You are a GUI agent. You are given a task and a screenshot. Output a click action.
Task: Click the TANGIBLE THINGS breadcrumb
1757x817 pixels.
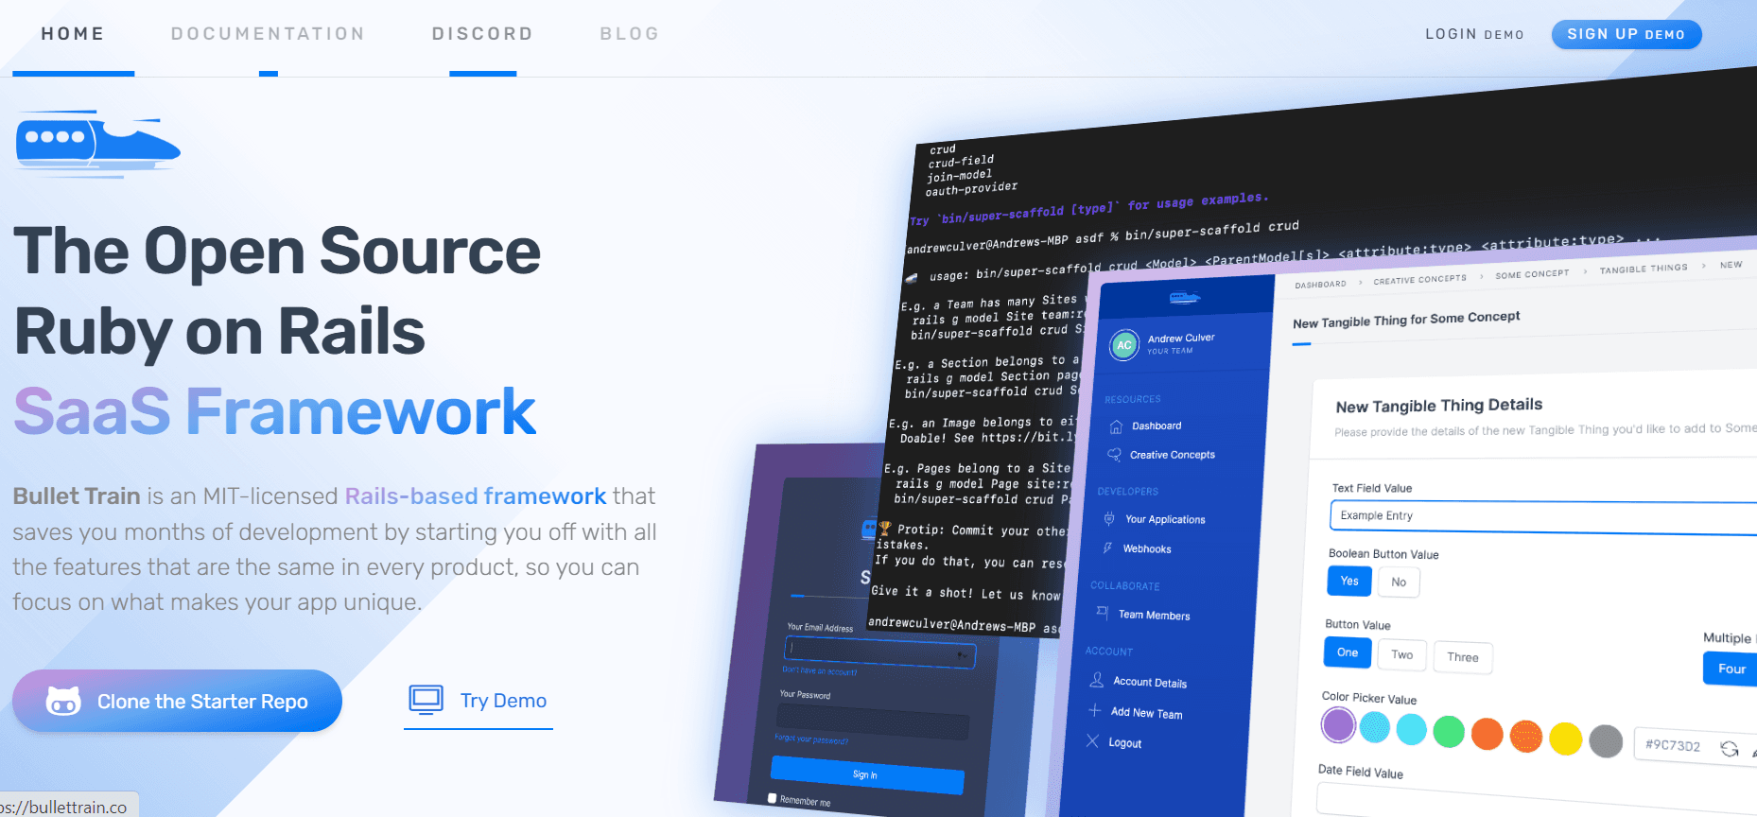tap(1644, 269)
